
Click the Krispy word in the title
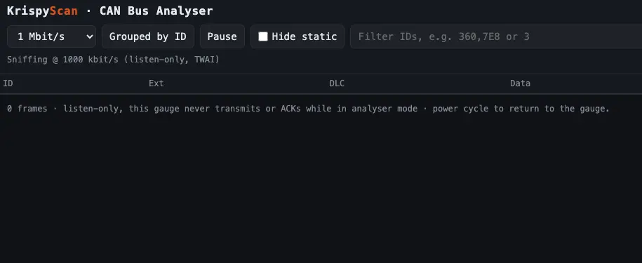(28, 11)
